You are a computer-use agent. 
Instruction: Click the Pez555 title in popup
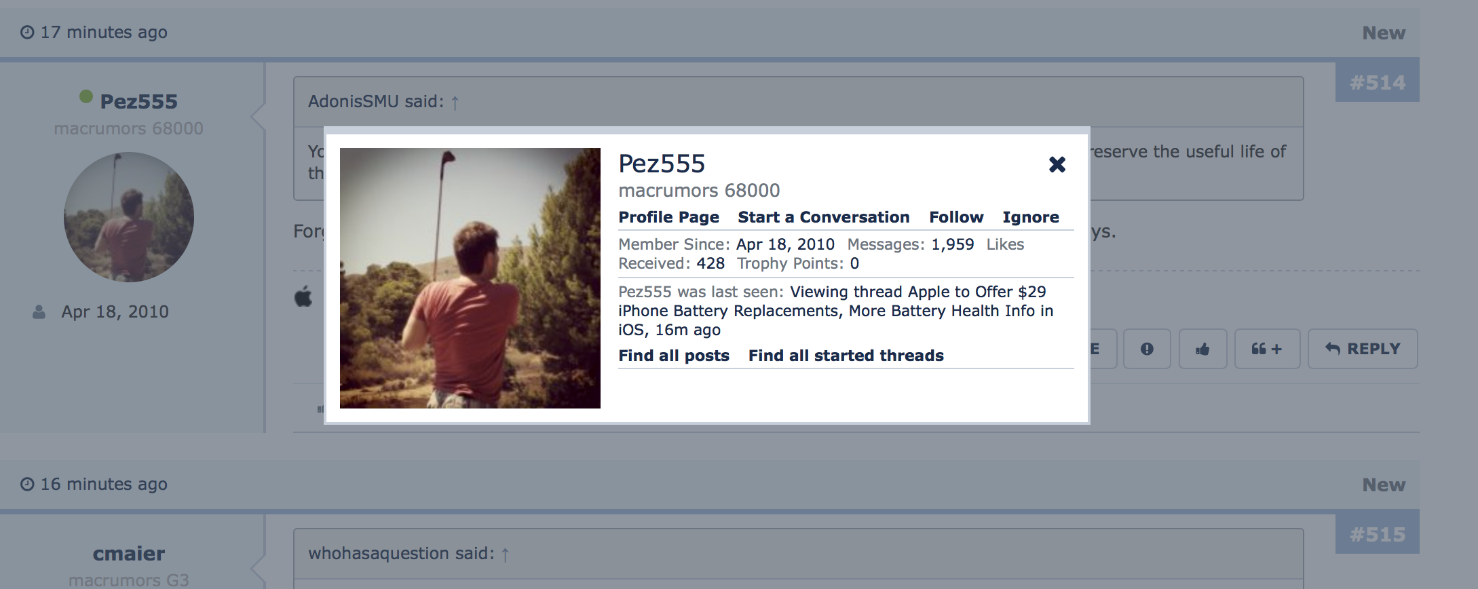coord(662,164)
